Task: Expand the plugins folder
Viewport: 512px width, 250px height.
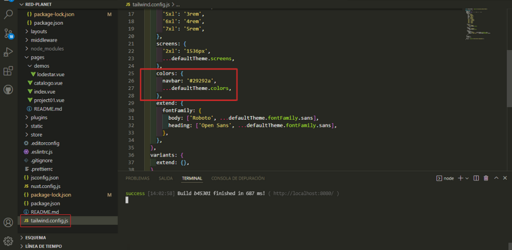Action: (x=39, y=117)
